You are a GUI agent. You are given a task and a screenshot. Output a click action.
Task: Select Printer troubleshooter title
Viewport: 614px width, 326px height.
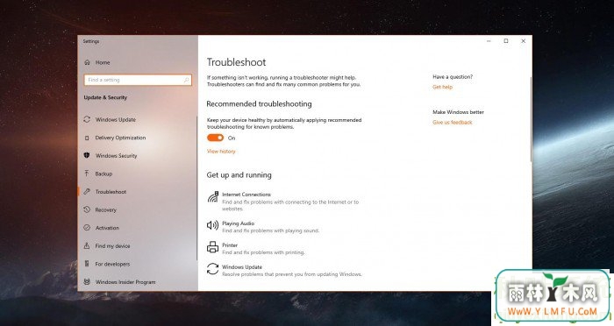pos(230,245)
